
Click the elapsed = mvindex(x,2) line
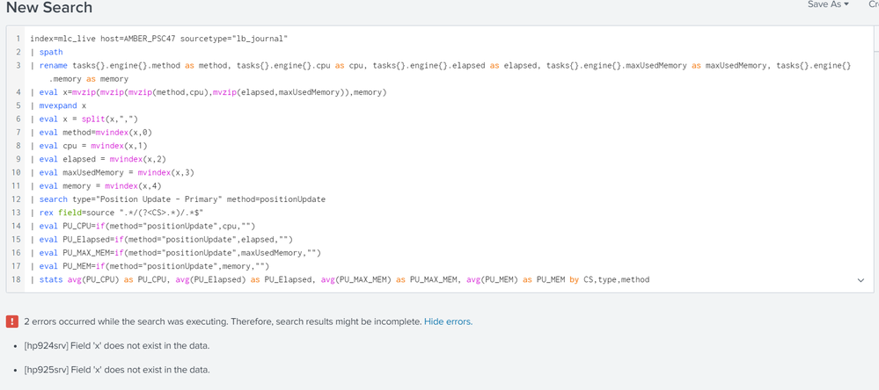(98, 159)
